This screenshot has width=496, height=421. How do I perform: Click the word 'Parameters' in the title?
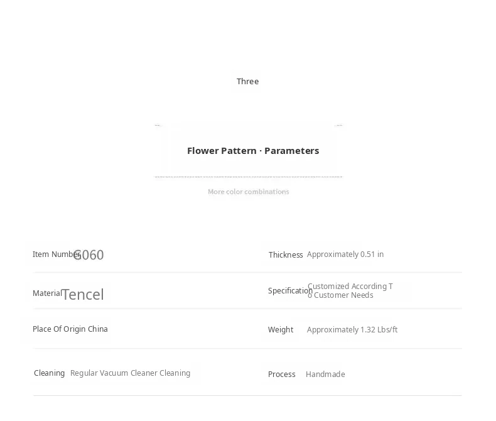(x=292, y=151)
